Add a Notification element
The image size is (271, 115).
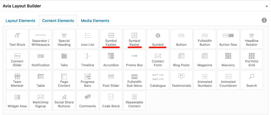[41, 59]
